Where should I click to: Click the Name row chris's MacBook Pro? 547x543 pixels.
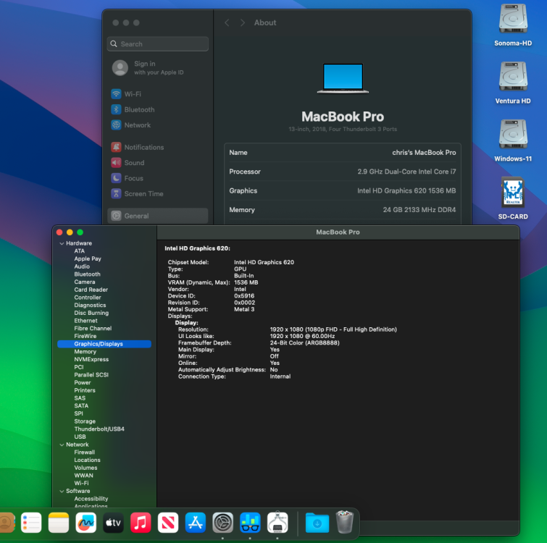pos(343,153)
